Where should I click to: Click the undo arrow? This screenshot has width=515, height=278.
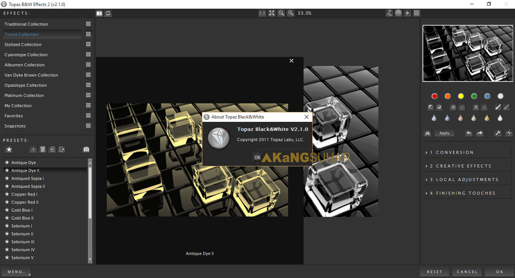coord(469,133)
